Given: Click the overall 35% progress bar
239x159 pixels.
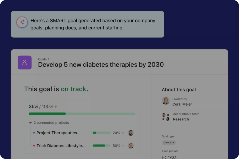Looking at the screenshot, I should click(x=82, y=114).
